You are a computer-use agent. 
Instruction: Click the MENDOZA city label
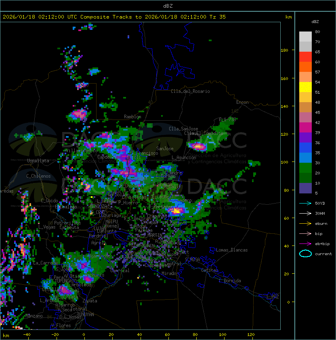pos(98,206)
